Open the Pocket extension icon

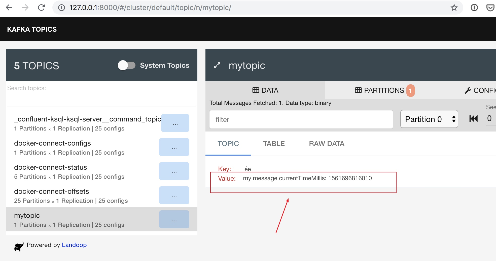coord(490,8)
